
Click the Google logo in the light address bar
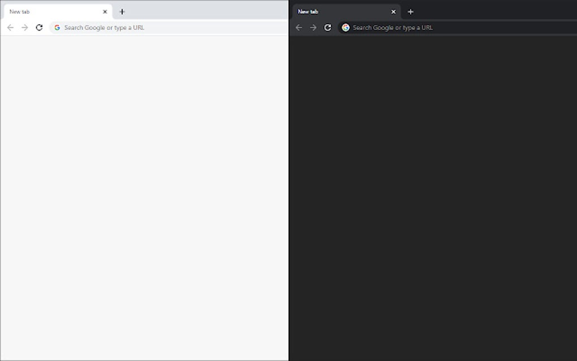point(57,27)
